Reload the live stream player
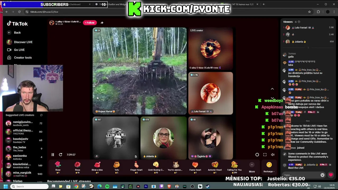 (x=60, y=155)
